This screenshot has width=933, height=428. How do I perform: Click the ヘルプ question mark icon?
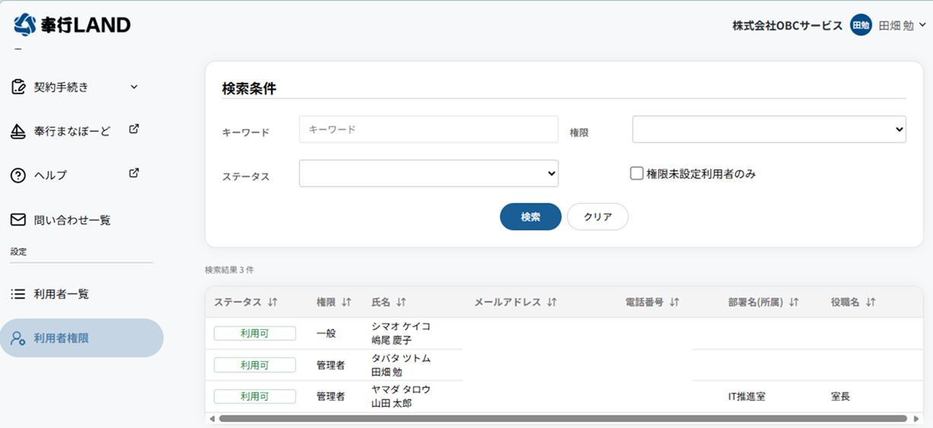click(18, 176)
